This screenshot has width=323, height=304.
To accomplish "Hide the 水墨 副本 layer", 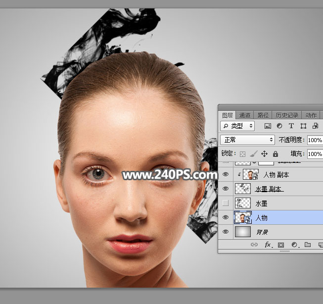I will [226, 189].
